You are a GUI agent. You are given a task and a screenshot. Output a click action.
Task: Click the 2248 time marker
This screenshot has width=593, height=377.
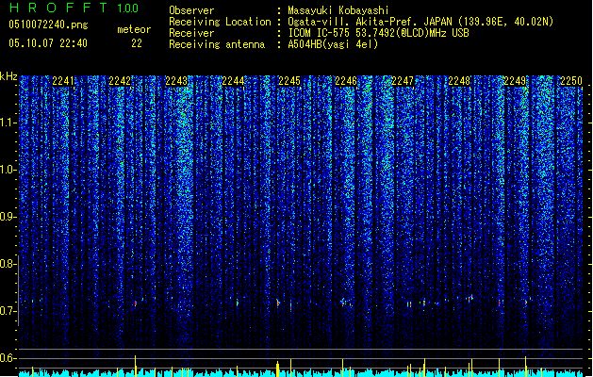(459, 81)
